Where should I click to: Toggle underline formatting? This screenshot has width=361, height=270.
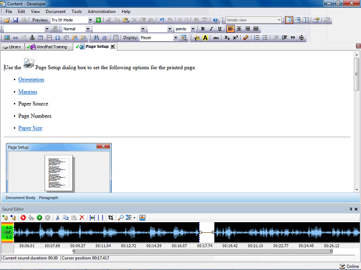(x=219, y=29)
